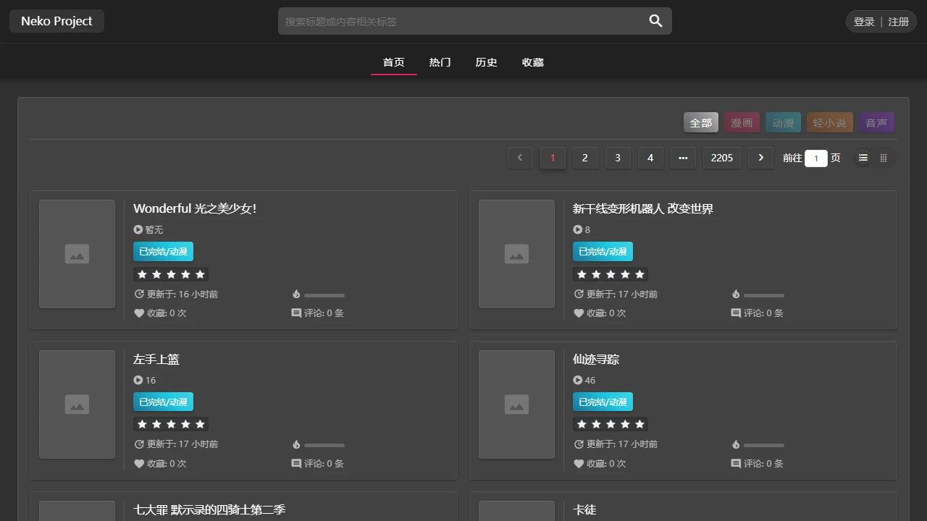Open 已完结/动漫 tag on 新干线变形机器人
This screenshot has width=927, height=521.
[603, 252]
